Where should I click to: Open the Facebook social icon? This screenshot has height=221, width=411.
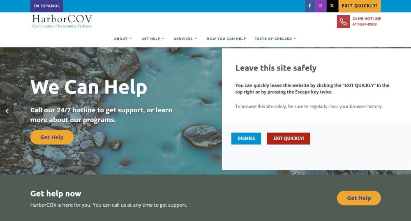[310, 6]
